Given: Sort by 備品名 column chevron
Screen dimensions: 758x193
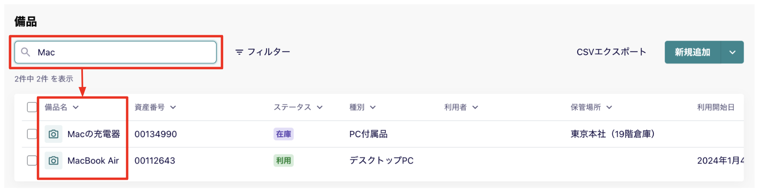Looking at the screenshot, I should pyautogui.click(x=76, y=107).
